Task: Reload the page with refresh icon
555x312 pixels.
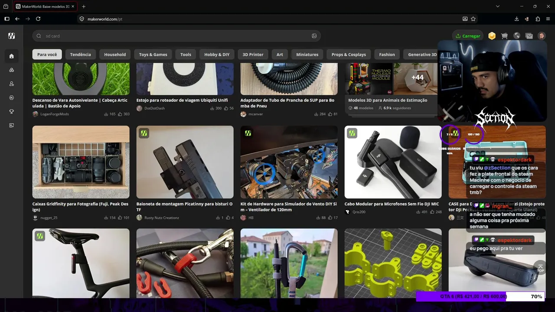Action: tap(38, 19)
